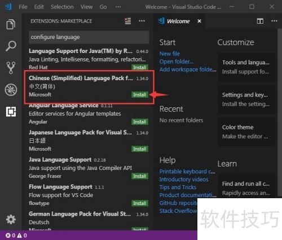
Task: Select the Extensions icon in activity bar
Action: (11, 111)
